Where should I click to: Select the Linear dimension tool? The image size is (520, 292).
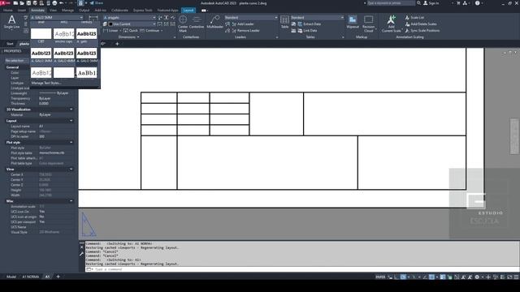[111, 31]
